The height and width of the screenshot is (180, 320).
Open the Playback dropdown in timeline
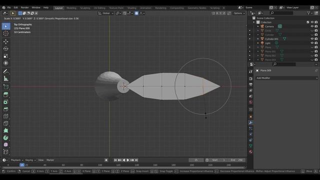(x=16, y=160)
